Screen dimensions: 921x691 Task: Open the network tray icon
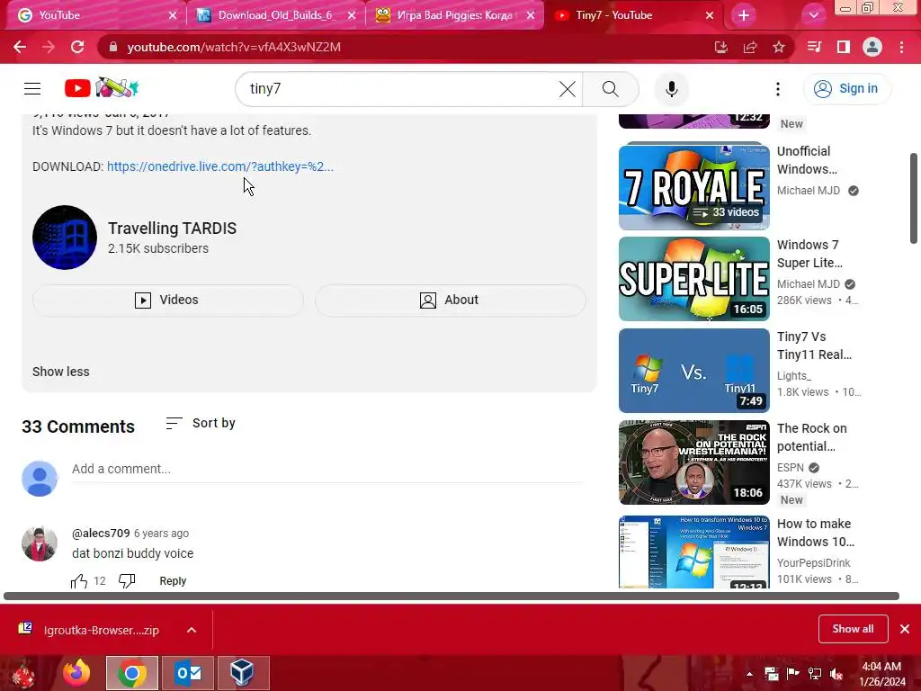tap(815, 674)
